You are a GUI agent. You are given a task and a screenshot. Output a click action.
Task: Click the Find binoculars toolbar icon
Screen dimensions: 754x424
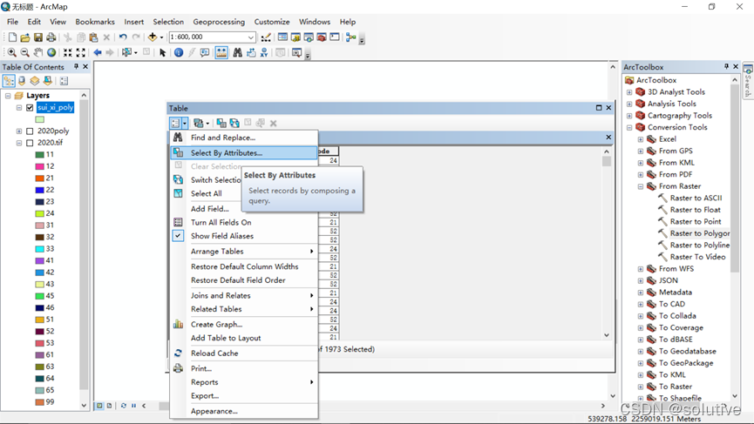tap(237, 53)
